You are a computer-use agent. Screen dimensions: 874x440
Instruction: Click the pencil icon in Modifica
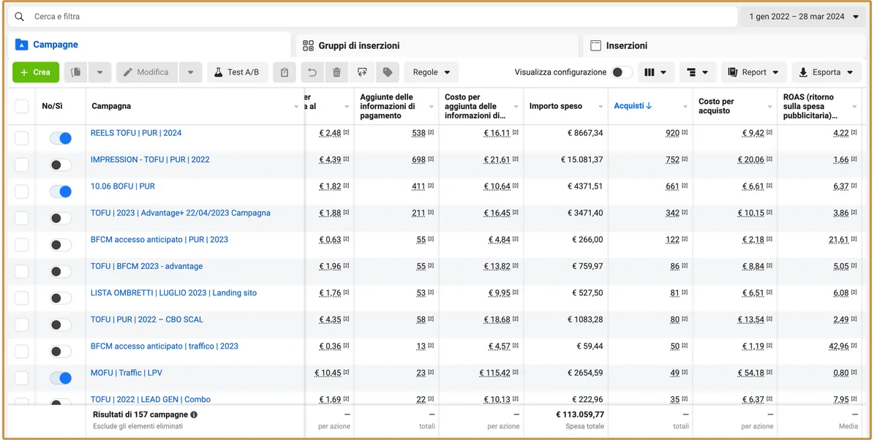click(128, 72)
